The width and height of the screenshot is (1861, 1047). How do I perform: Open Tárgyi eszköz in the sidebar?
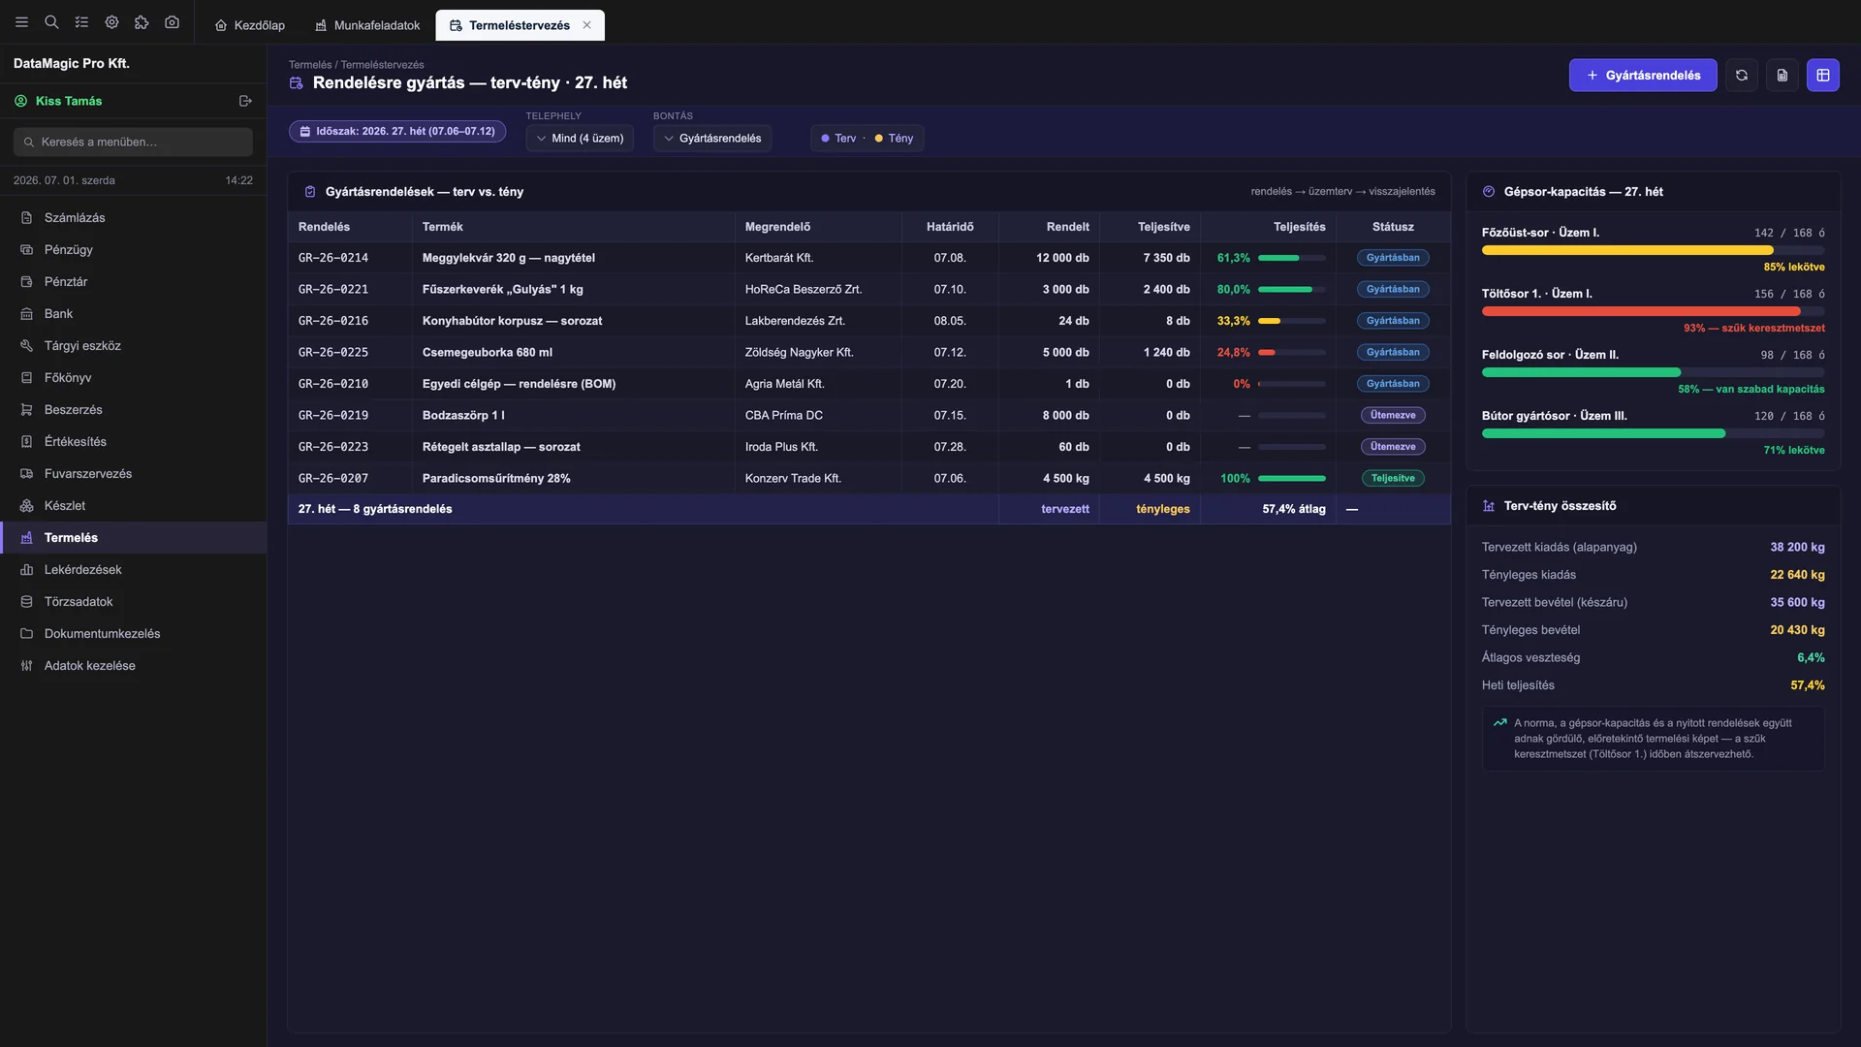coord(134,346)
